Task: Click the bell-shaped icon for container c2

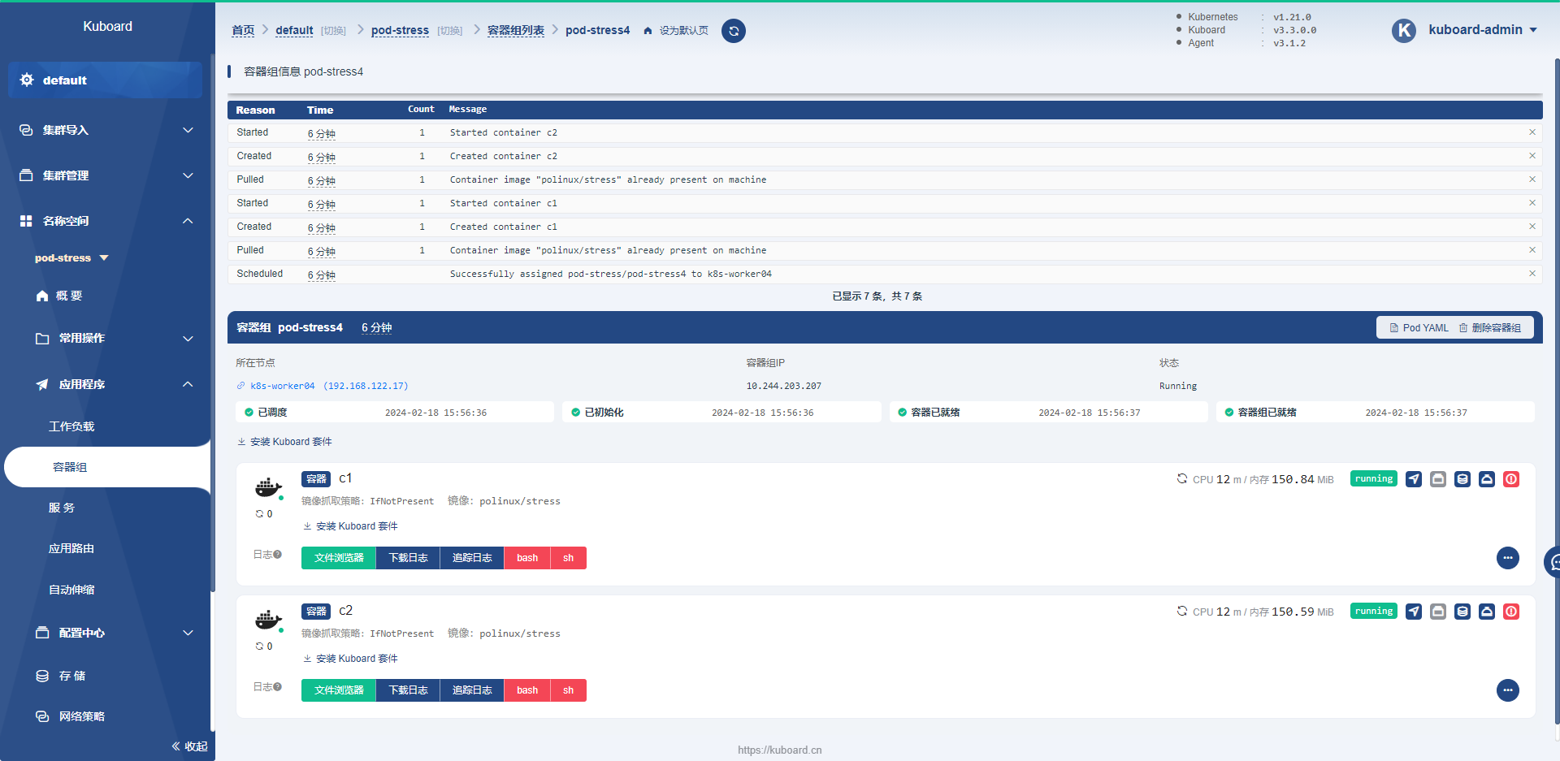Action: pos(1487,612)
